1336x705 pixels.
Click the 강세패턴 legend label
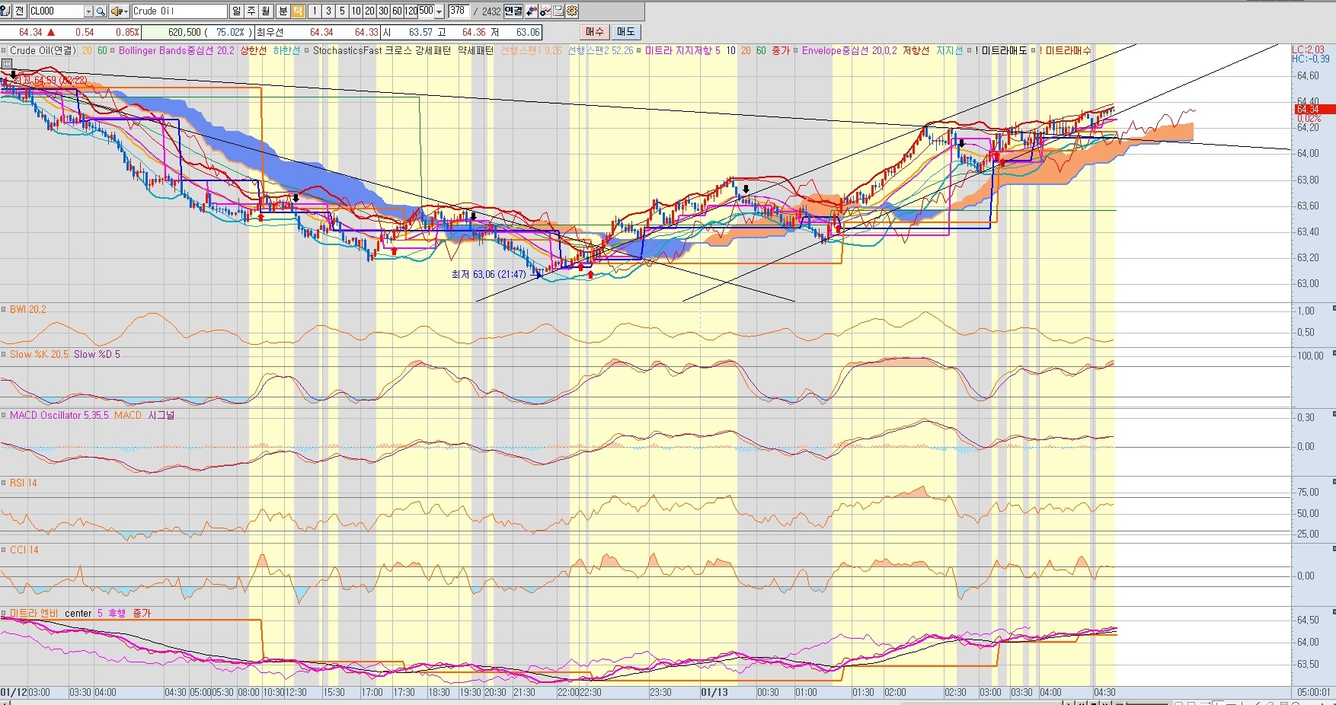[x=433, y=51]
